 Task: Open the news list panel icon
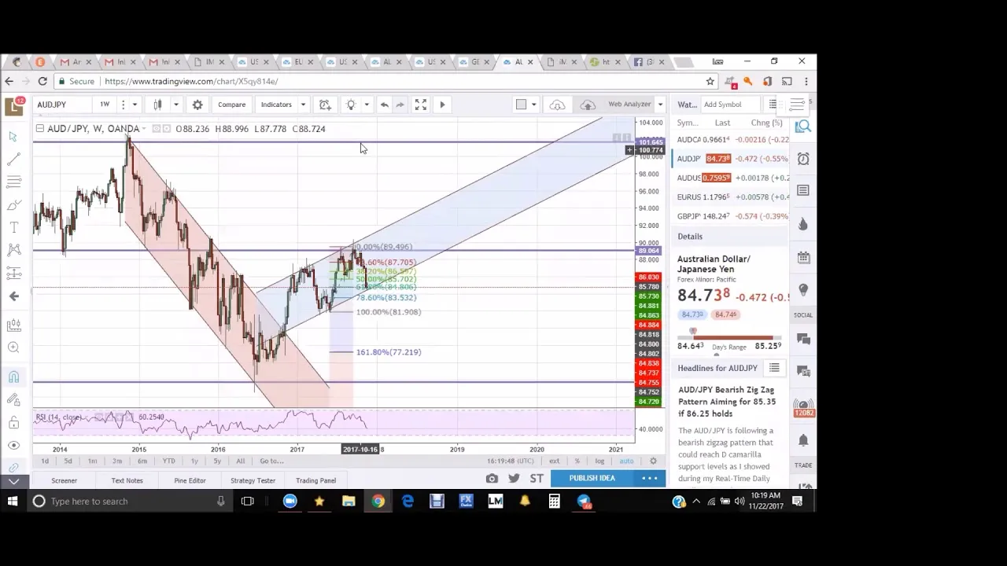point(803,190)
